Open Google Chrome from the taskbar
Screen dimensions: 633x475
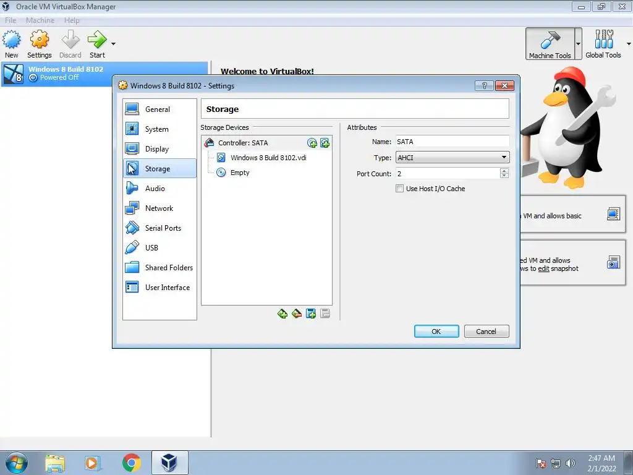pos(131,463)
